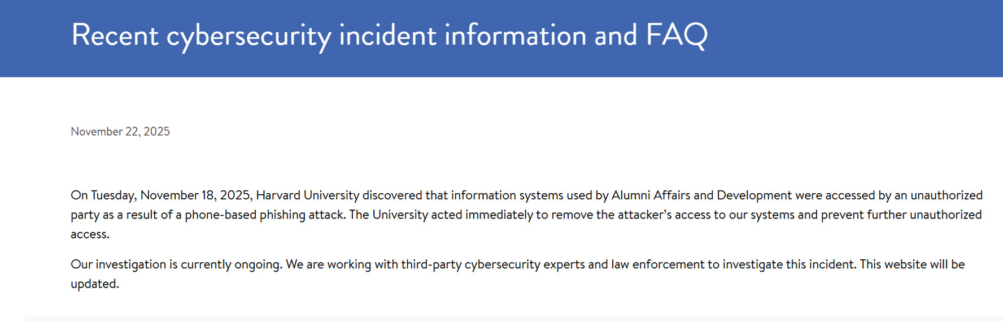Image resolution: width=1003 pixels, height=322 pixels.
Task: Click the word "cybersecurity" in the blue header
Action: tap(248, 35)
